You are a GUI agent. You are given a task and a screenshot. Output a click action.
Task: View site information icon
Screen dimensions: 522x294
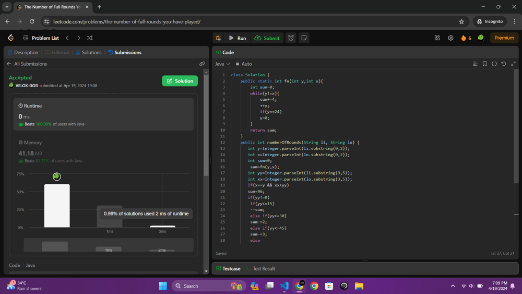click(x=46, y=21)
